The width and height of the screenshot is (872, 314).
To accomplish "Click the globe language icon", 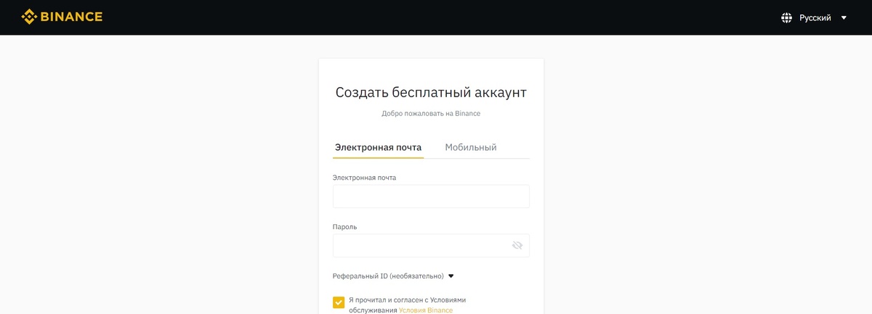I will click(x=786, y=17).
